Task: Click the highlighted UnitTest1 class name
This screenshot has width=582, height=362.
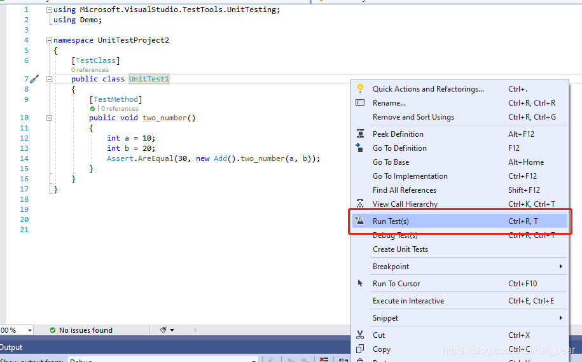Action: [x=149, y=79]
